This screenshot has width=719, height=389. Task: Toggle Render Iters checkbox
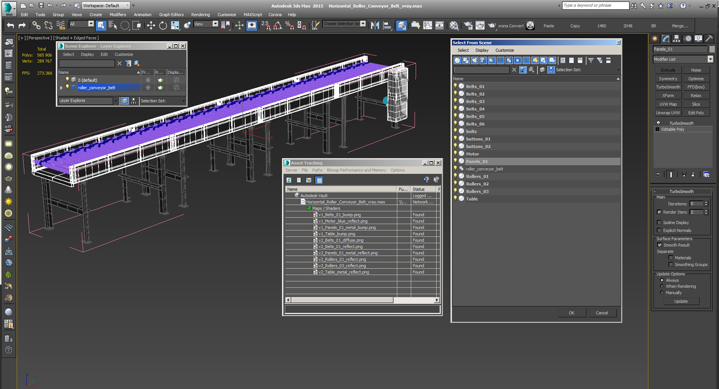(x=659, y=212)
